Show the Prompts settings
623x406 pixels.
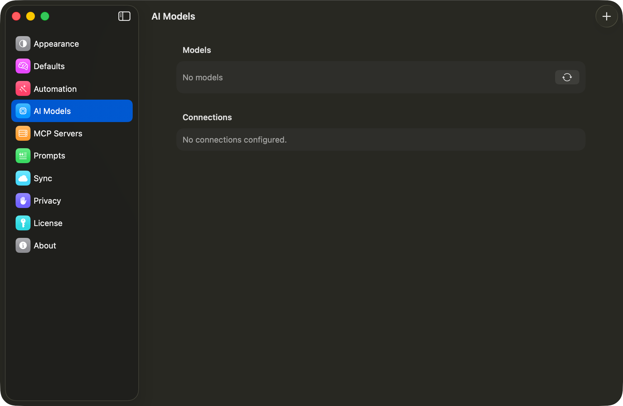pos(72,156)
